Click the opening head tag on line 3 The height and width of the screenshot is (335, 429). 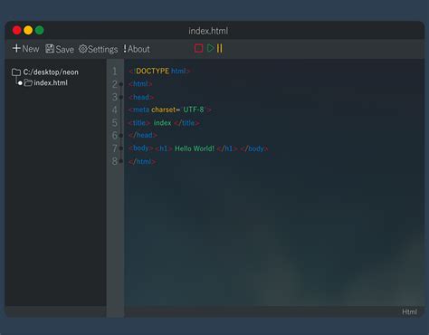click(x=141, y=97)
